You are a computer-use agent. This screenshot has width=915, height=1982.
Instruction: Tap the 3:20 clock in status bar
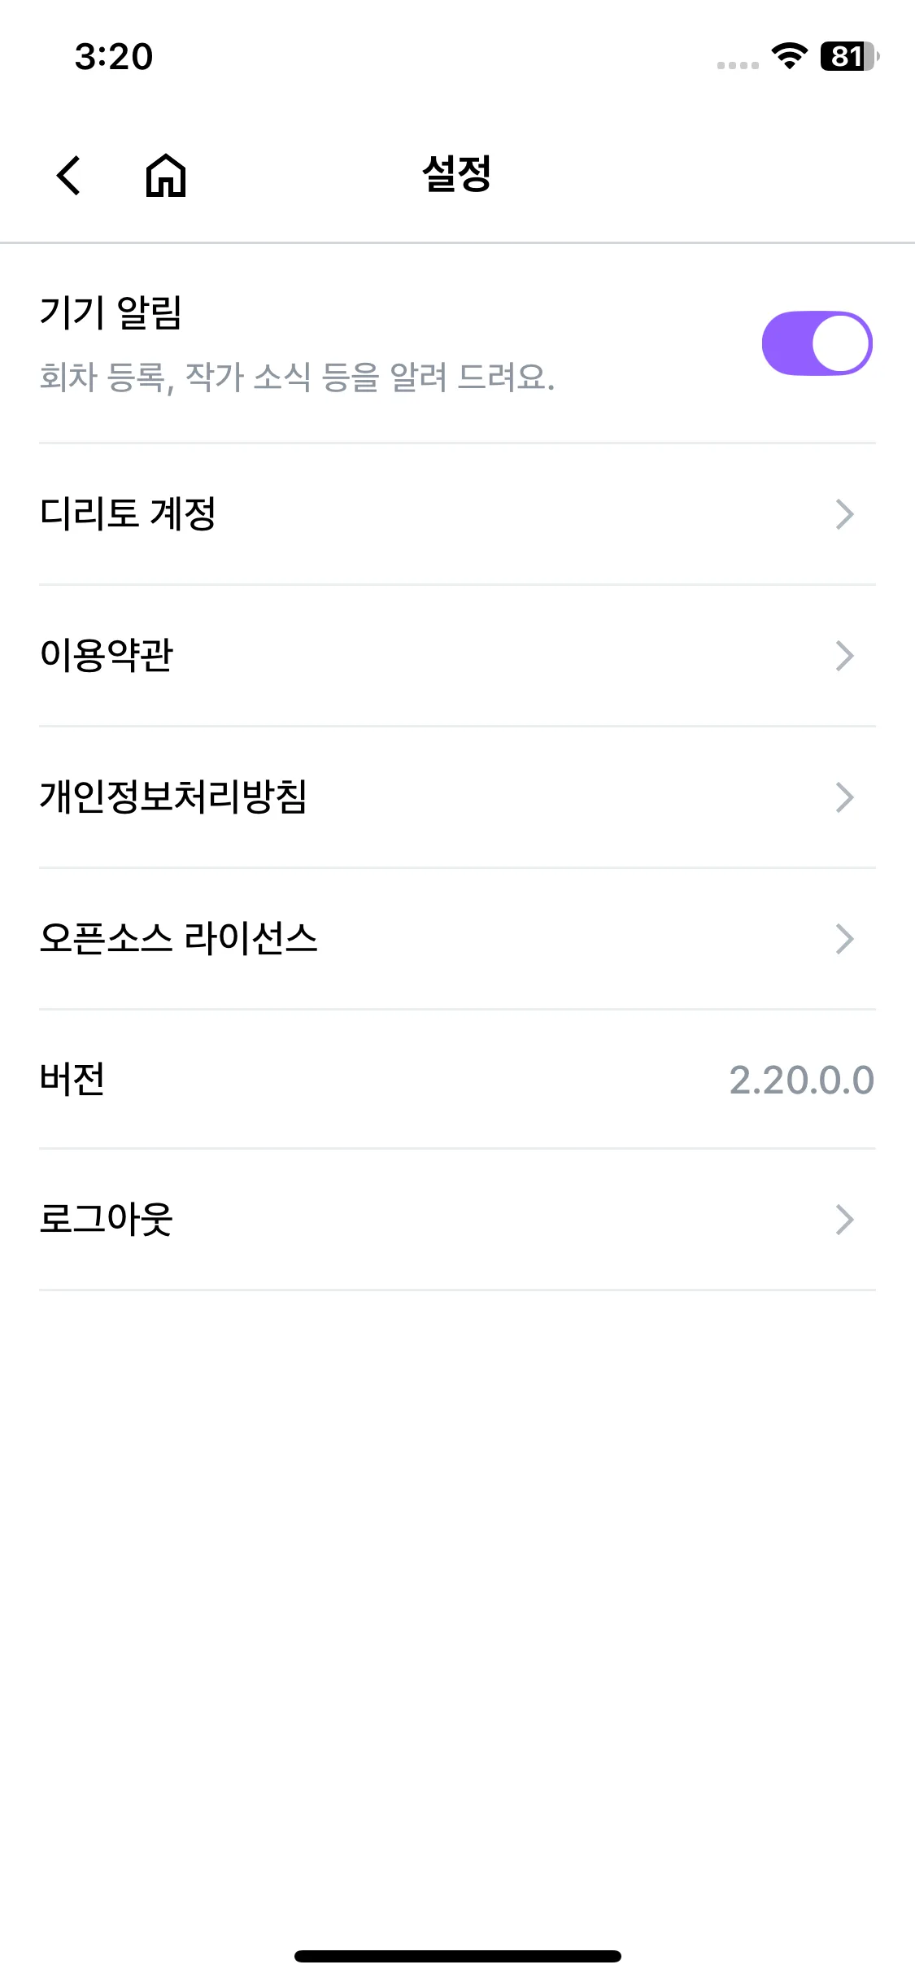(114, 57)
